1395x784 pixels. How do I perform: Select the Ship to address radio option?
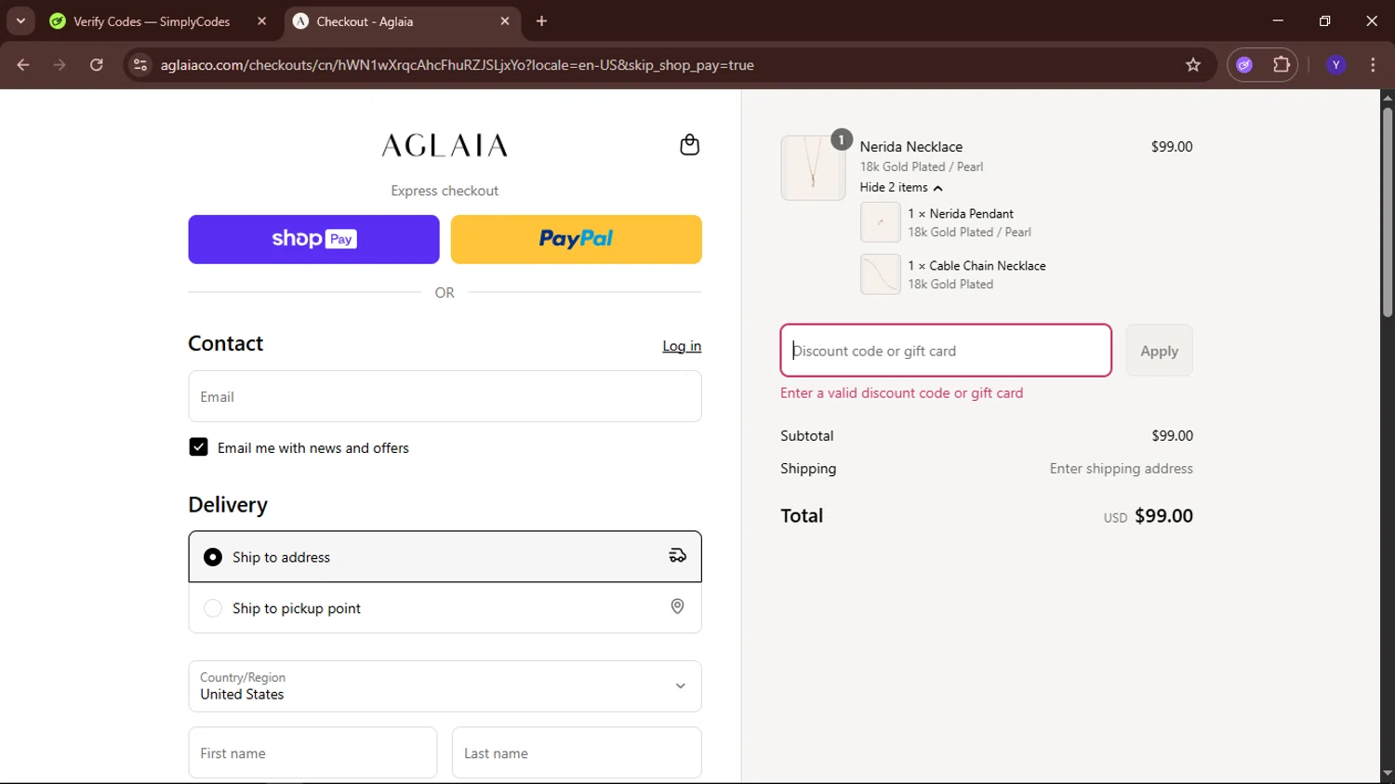coord(213,557)
